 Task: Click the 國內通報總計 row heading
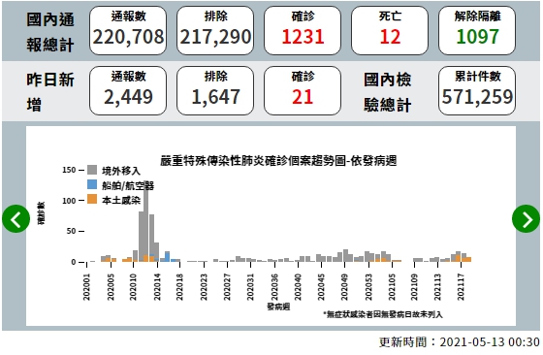tap(50, 32)
